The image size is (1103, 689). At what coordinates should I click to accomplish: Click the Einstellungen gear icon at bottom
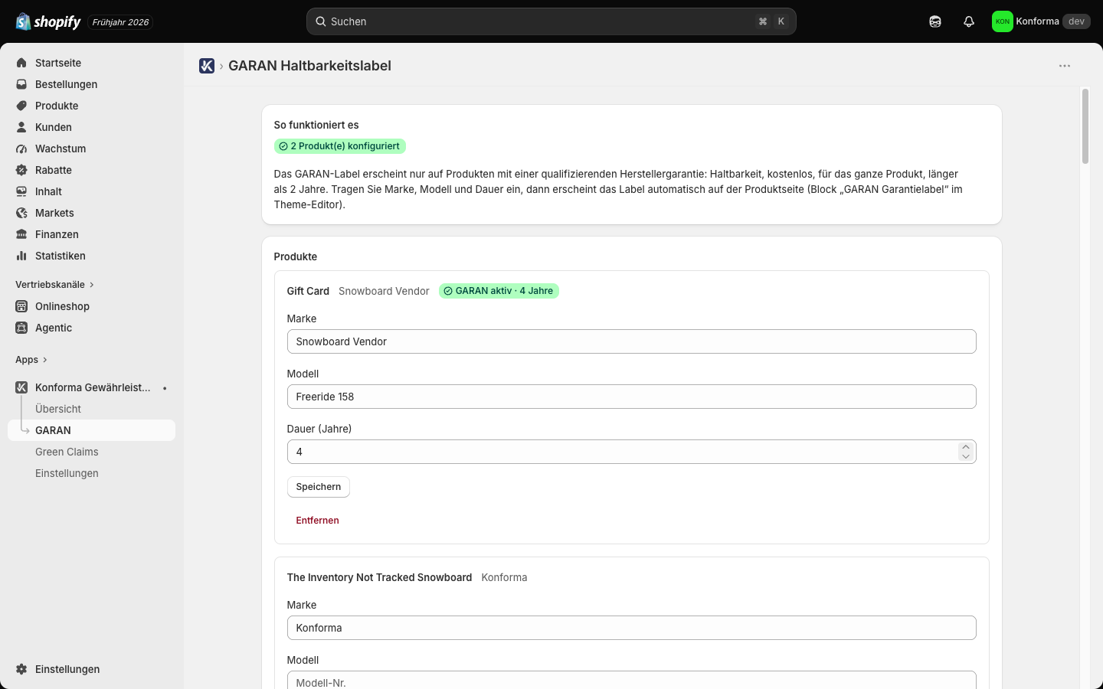point(21,669)
